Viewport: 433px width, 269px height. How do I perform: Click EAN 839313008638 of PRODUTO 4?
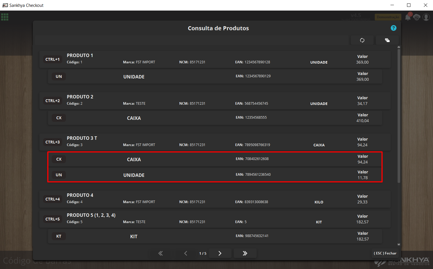(x=251, y=202)
